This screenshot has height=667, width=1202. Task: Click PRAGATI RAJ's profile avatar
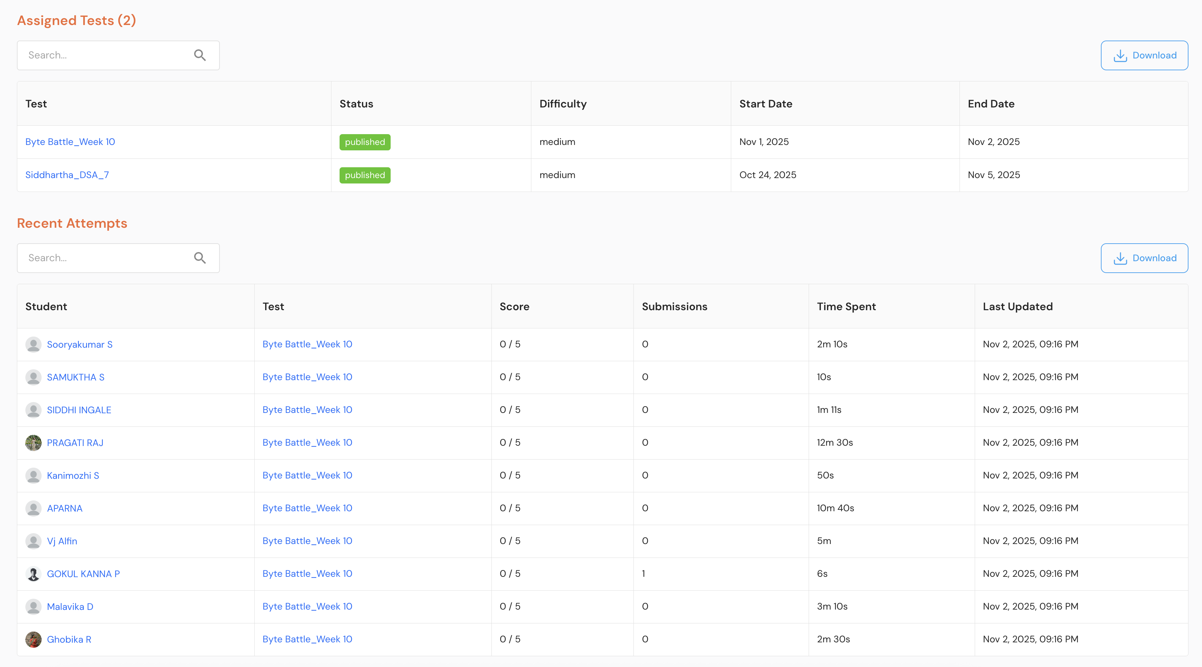click(x=33, y=443)
